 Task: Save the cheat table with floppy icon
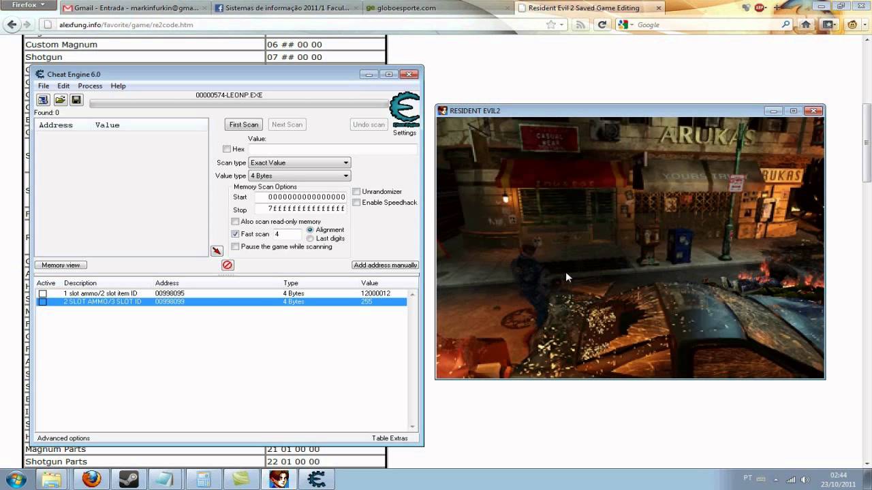click(76, 100)
